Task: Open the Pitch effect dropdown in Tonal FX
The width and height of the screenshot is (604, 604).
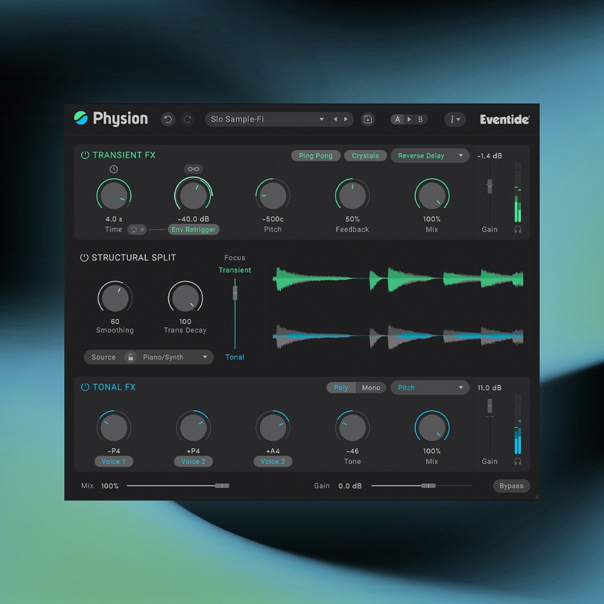Action: point(430,388)
